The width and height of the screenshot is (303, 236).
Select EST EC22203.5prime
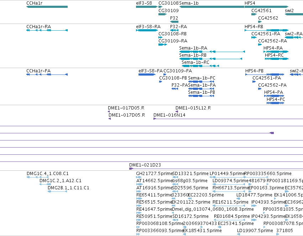(206, 195)
